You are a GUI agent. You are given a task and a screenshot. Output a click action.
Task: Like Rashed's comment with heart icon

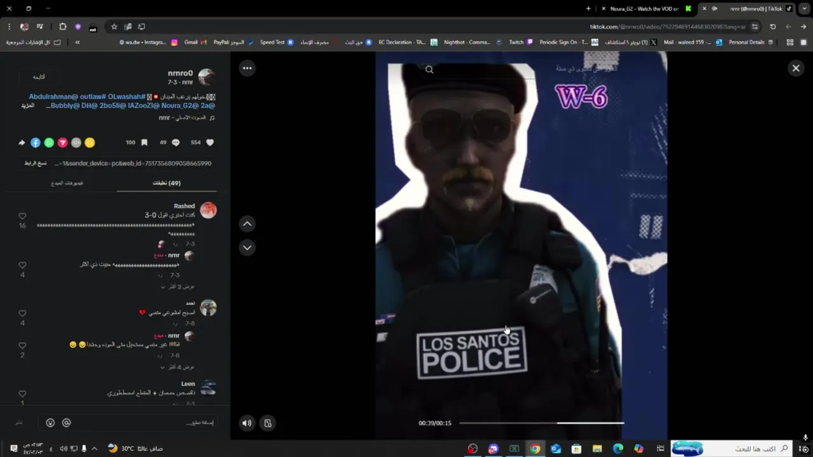[22, 216]
